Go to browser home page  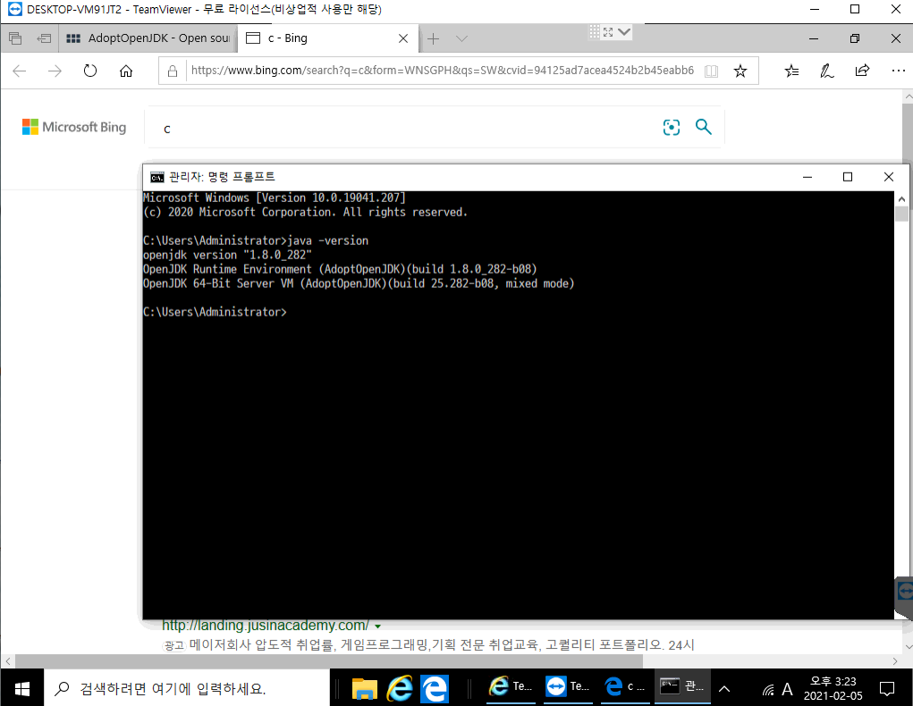126,71
